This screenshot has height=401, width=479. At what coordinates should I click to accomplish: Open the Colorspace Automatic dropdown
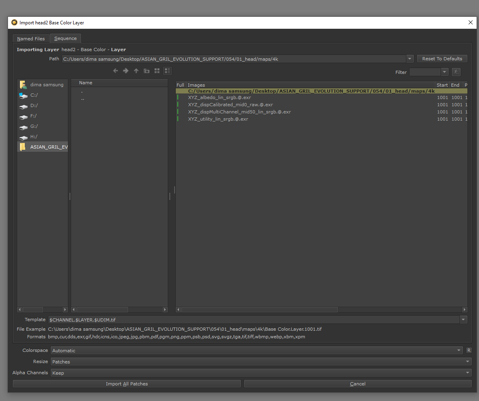click(x=256, y=350)
